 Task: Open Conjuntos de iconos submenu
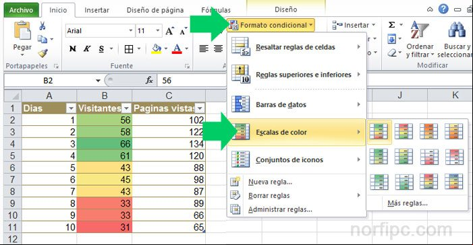[x=296, y=160]
